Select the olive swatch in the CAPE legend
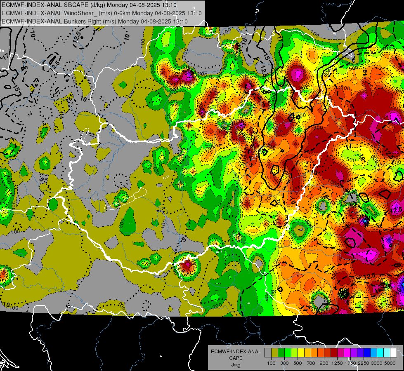The height and width of the screenshot is (371, 404). click(274, 353)
